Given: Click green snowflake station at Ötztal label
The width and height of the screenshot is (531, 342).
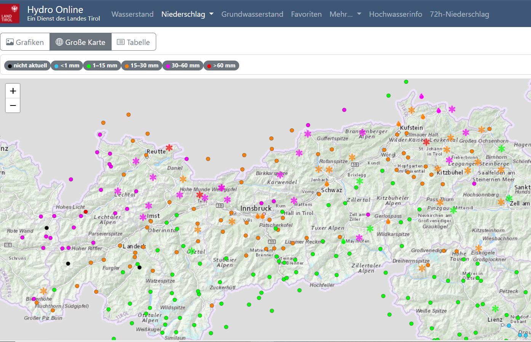Looking at the screenshot, I should [192, 251].
